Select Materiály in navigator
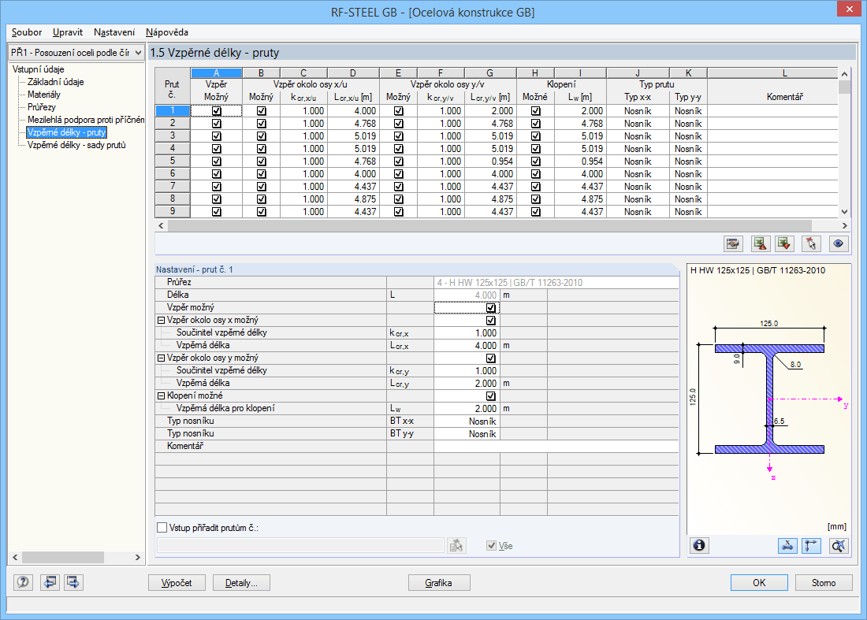The width and height of the screenshot is (867, 620). pos(43,95)
